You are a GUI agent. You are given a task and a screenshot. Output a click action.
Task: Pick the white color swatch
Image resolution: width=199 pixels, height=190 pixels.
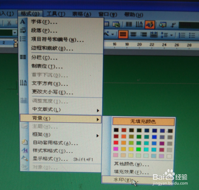coord(169,156)
